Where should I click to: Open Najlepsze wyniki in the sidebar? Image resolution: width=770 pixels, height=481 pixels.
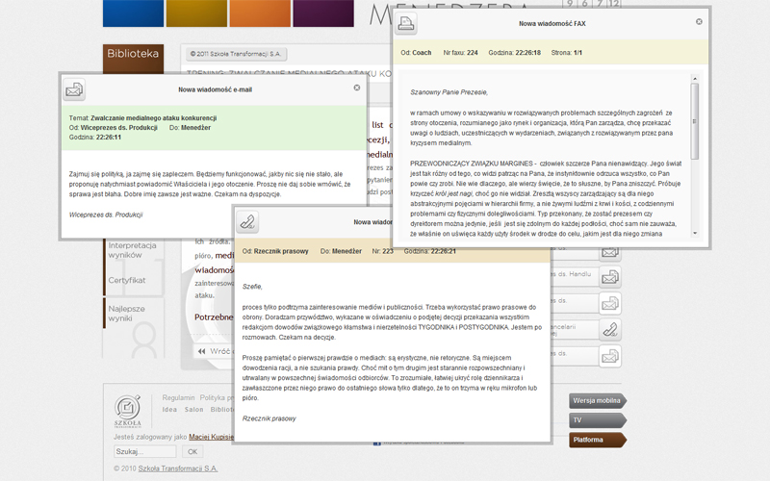click(x=126, y=314)
